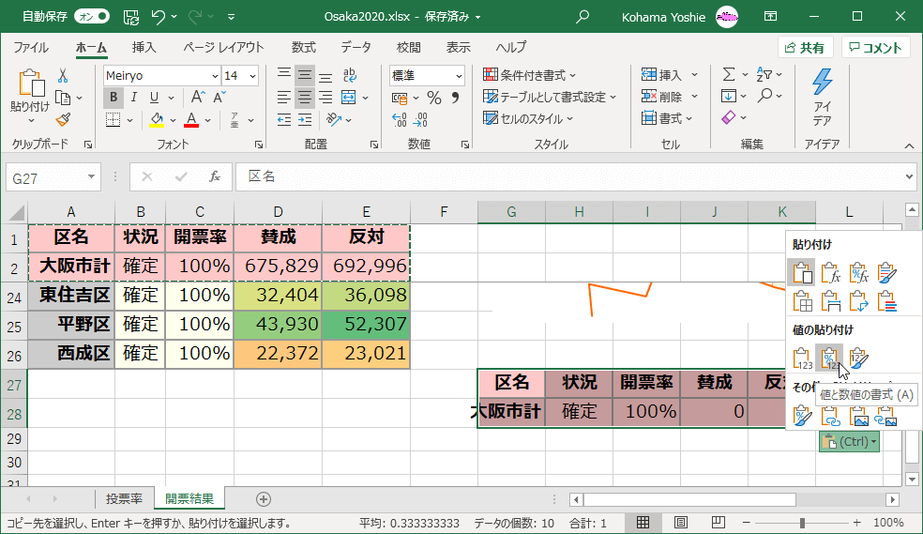Image resolution: width=923 pixels, height=534 pixels.
Task: Toggle Underline formatting
Action: 154,98
